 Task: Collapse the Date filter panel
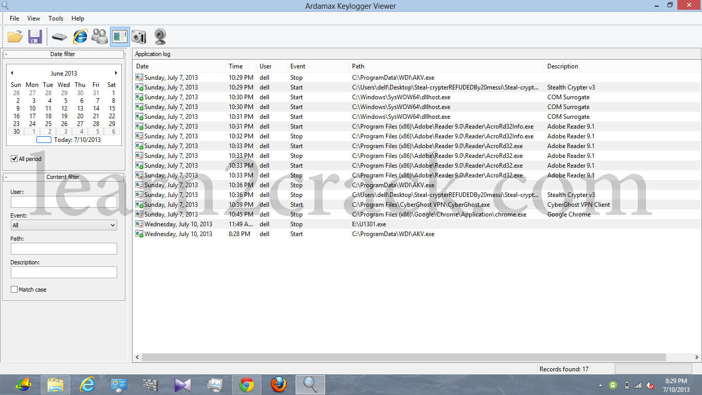[6, 54]
